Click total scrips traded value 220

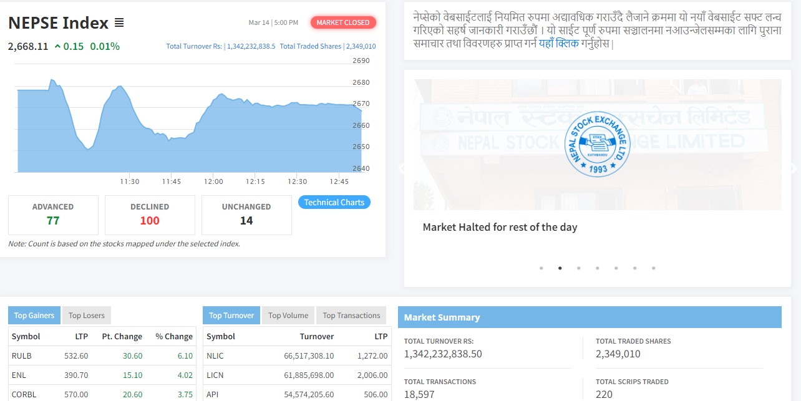[604, 394]
